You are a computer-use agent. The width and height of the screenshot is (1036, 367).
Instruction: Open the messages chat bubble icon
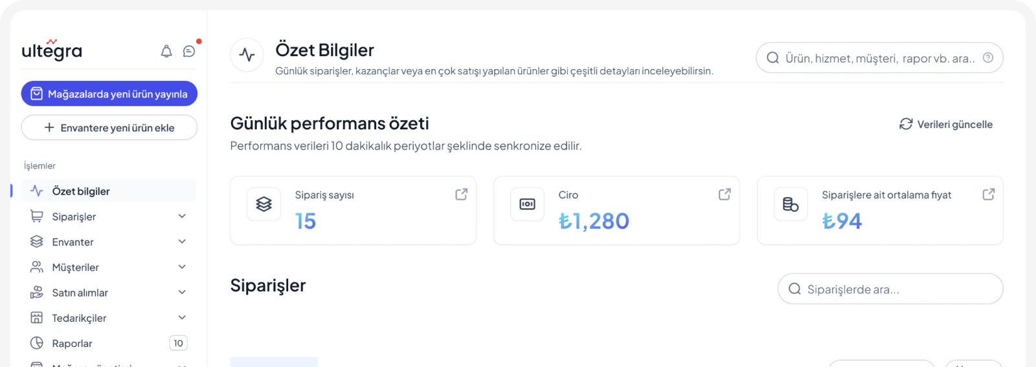click(x=189, y=51)
